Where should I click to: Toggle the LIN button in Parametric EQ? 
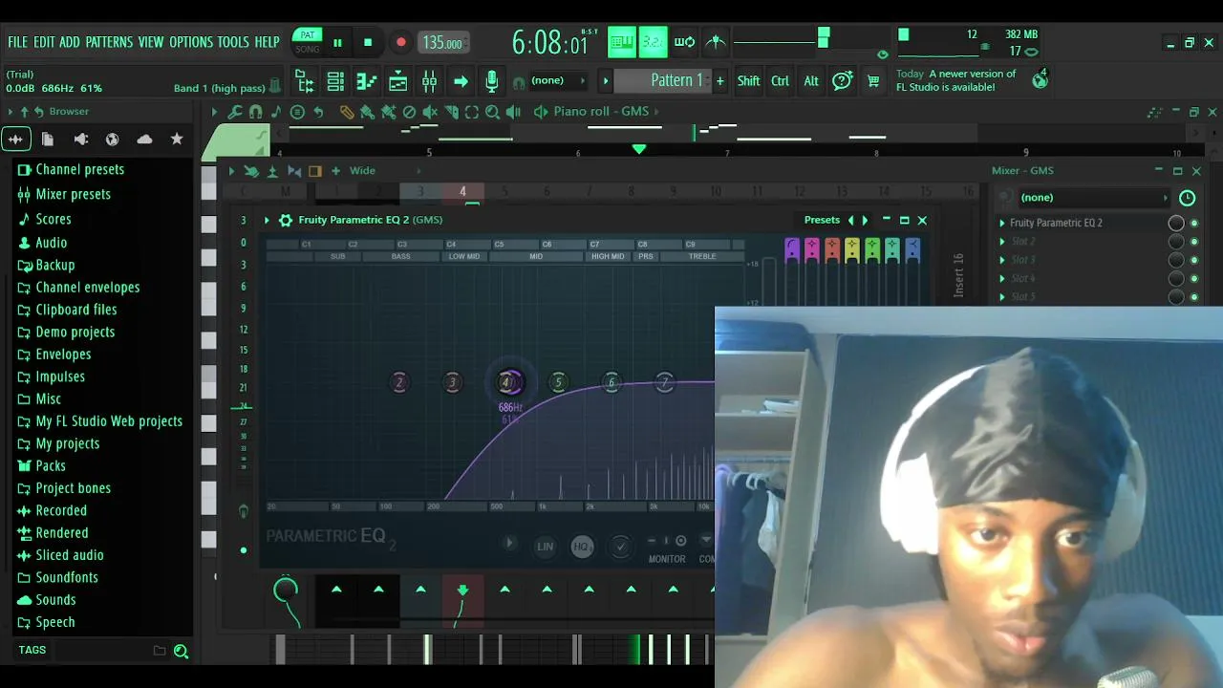545,547
